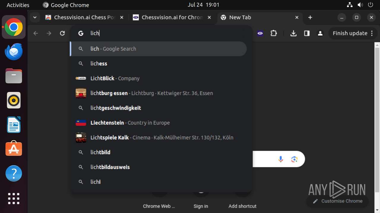Open the Activities overview
This screenshot has width=380, height=213.
tap(18, 5)
